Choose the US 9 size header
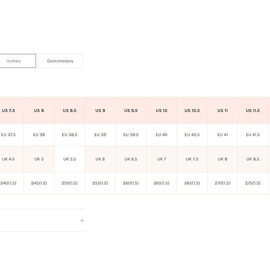This screenshot has width=270, height=270. point(100,110)
